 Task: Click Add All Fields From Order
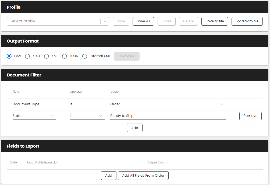click(143, 176)
